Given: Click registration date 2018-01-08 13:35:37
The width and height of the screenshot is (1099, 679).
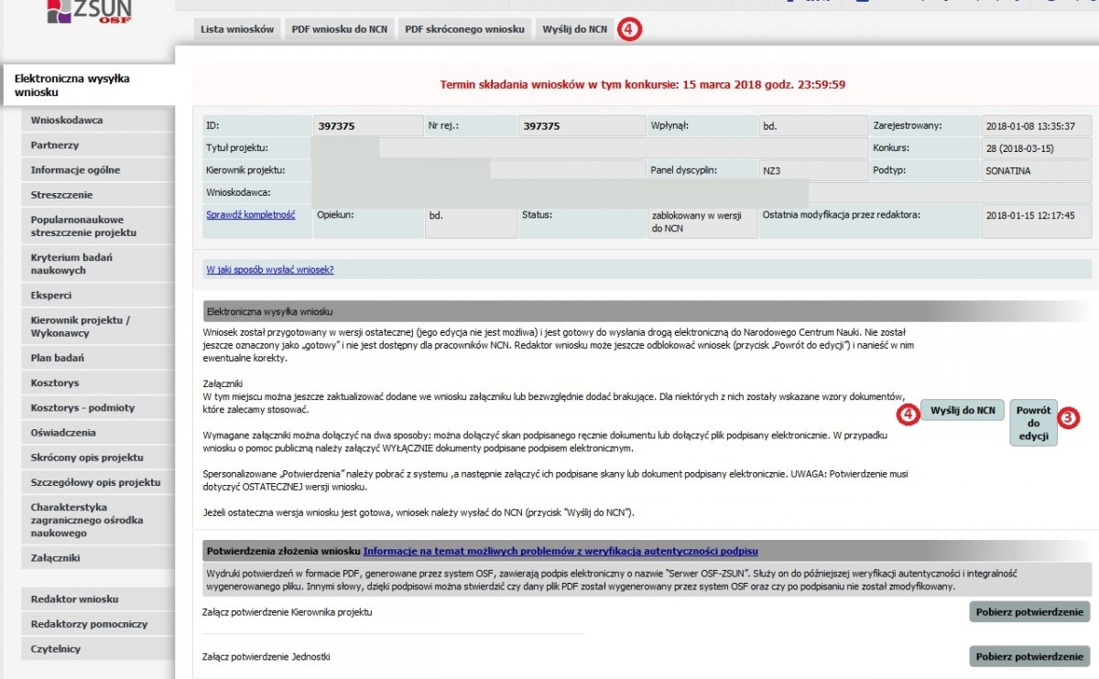Looking at the screenshot, I should tap(1037, 126).
